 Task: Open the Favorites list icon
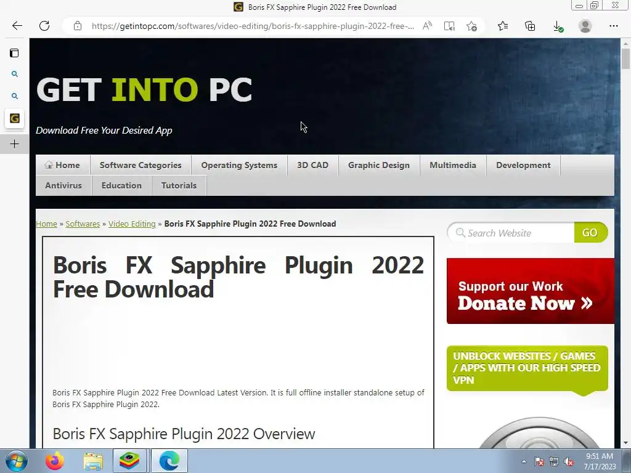pyautogui.click(x=503, y=26)
